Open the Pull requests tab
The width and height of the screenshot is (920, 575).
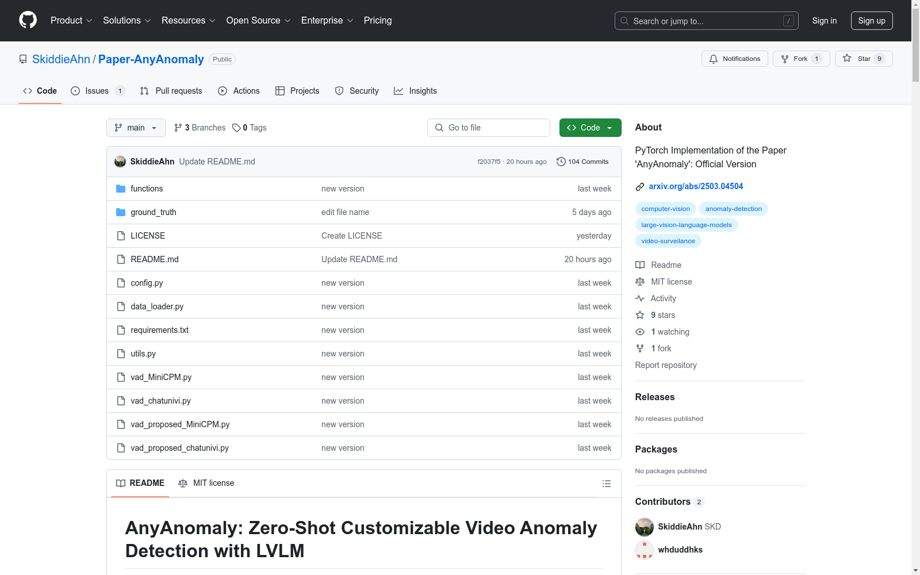coord(171,91)
